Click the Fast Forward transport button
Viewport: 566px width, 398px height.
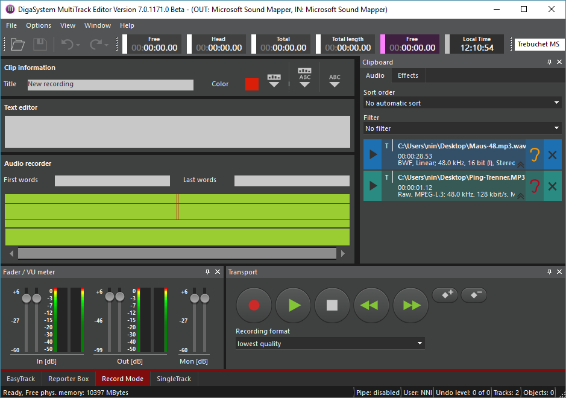[x=410, y=305]
